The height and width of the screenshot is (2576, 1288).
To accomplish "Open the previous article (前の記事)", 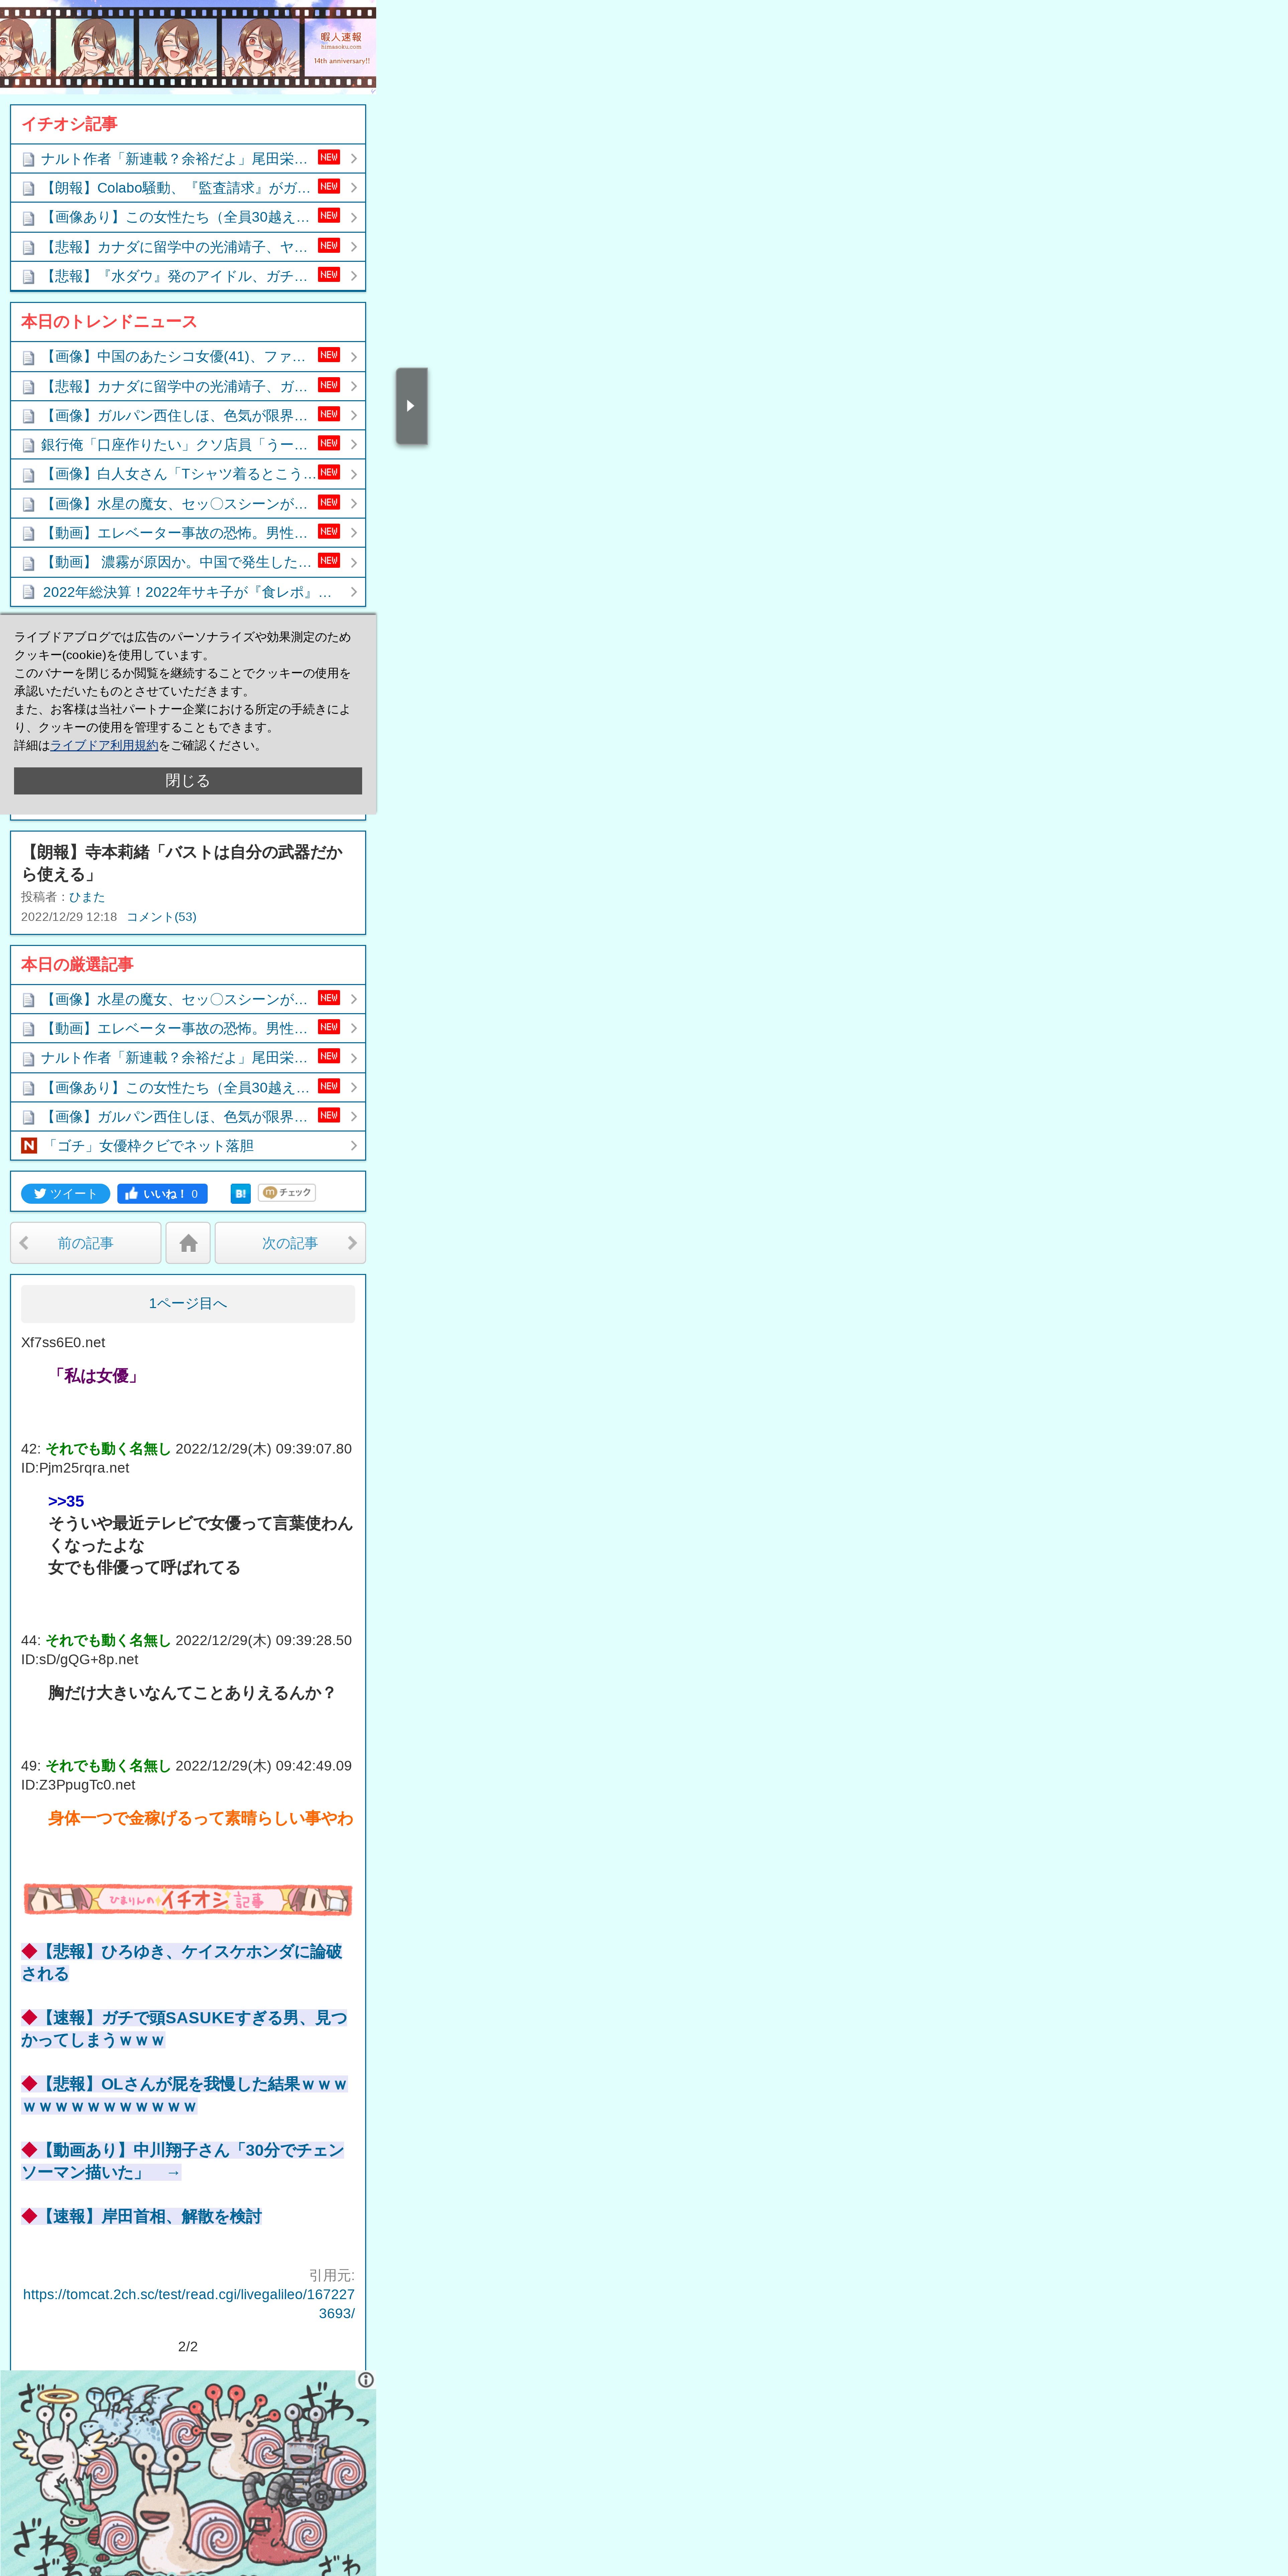I will click(86, 1243).
